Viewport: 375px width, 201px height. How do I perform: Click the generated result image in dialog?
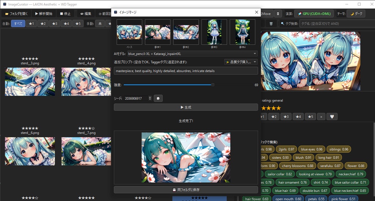point(186,158)
